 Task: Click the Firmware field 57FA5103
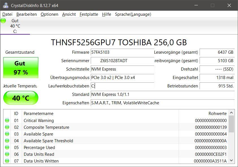[x=122, y=52]
